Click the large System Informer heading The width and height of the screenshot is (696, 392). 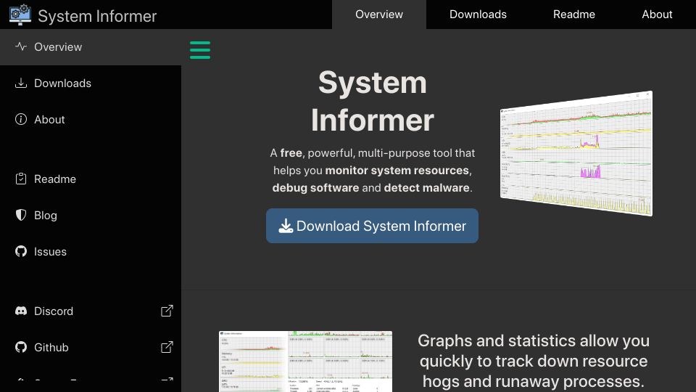[x=373, y=102]
